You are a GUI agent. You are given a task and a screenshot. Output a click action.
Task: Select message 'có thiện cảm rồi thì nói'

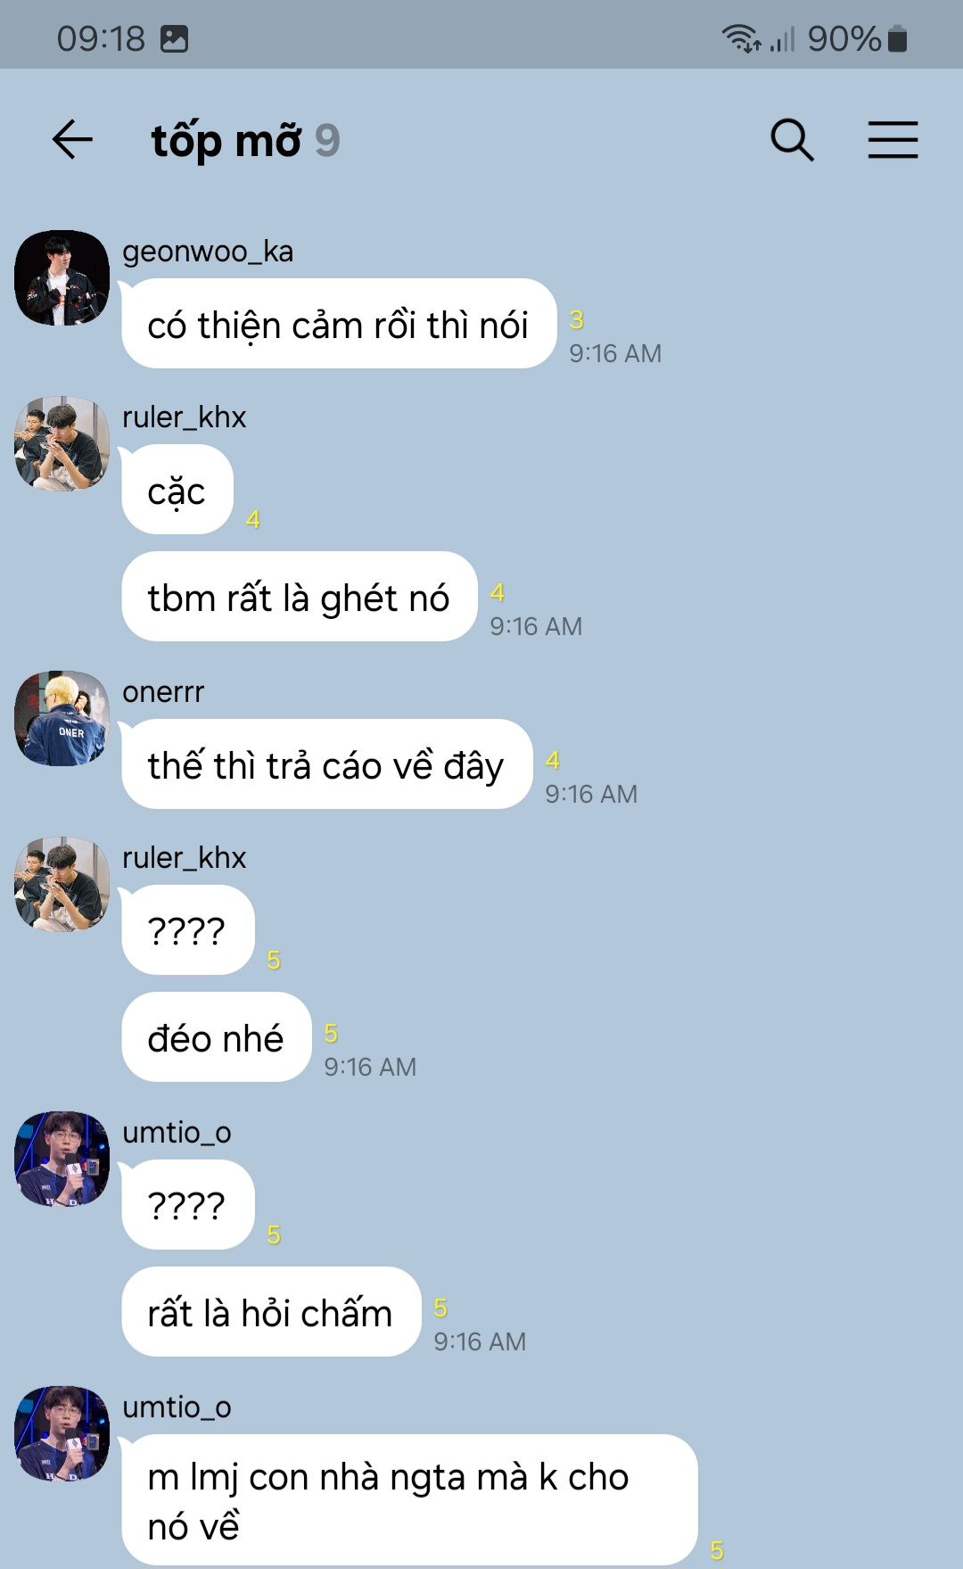(339, 324)
